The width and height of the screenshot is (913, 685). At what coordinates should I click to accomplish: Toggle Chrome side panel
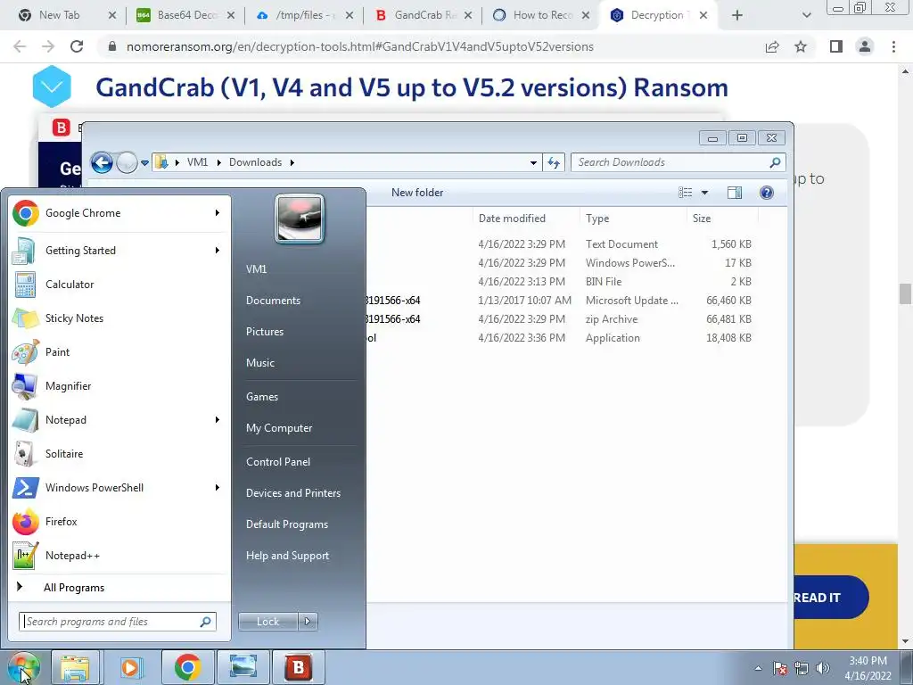click(x=836, y=46)
